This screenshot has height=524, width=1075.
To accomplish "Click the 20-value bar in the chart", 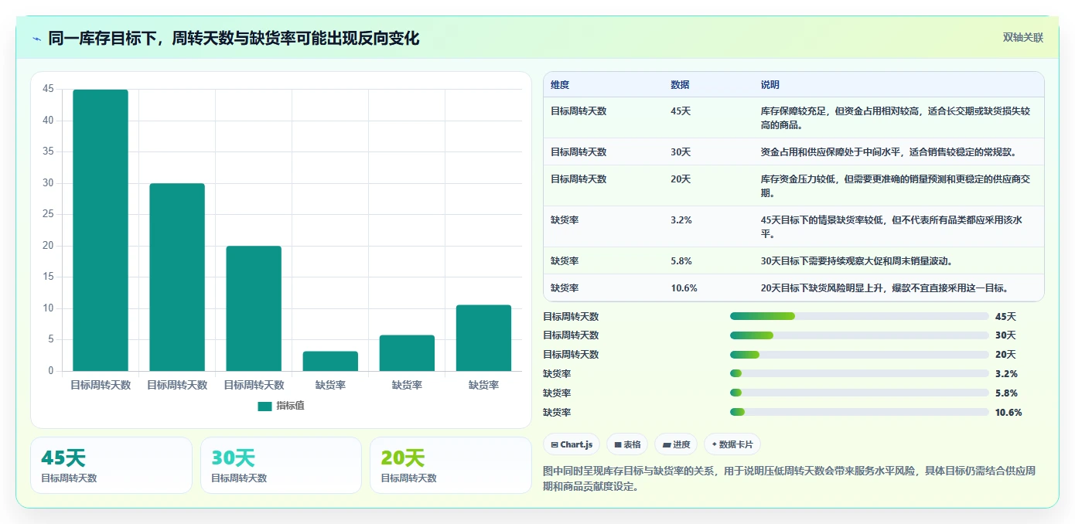I will (254, 308).
